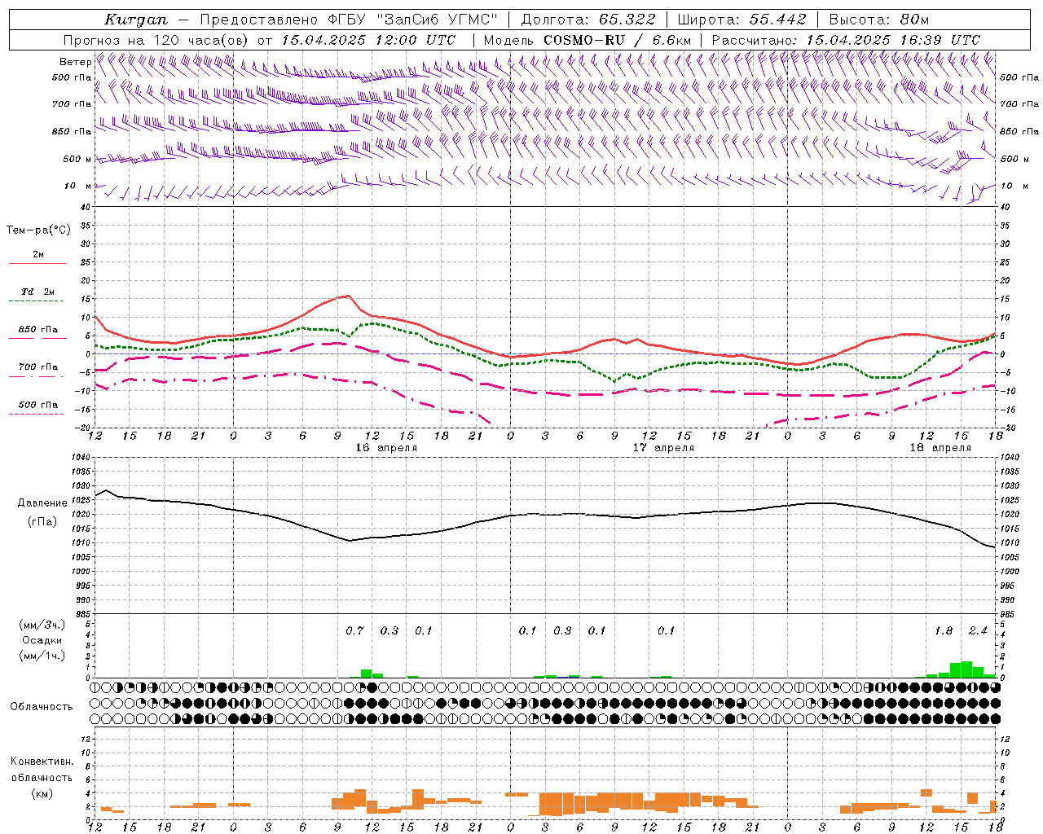Click the 2м temperature legend entry

tap(38, 255)
